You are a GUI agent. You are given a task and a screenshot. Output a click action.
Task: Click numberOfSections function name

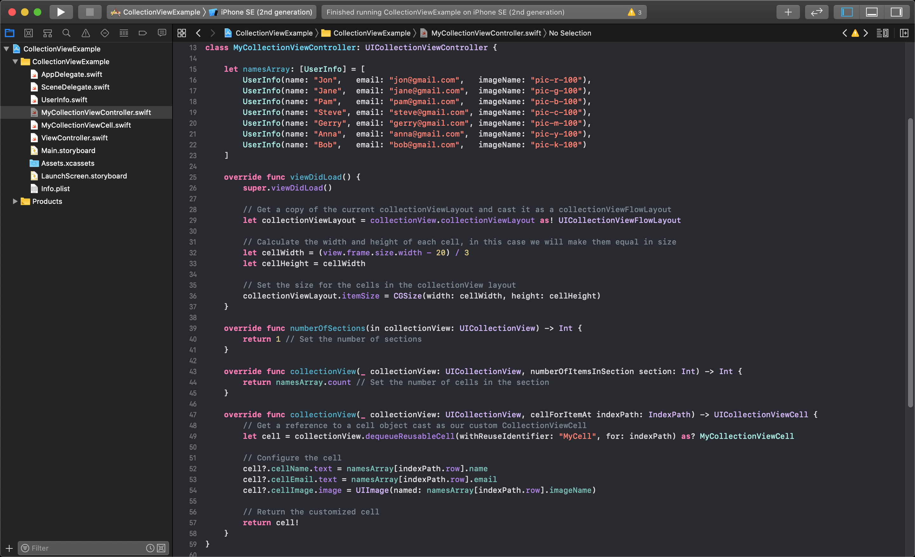point(328,328)
